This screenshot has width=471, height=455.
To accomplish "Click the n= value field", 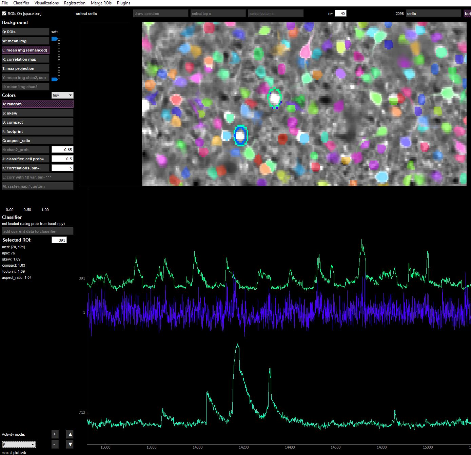I will (340, 13).
